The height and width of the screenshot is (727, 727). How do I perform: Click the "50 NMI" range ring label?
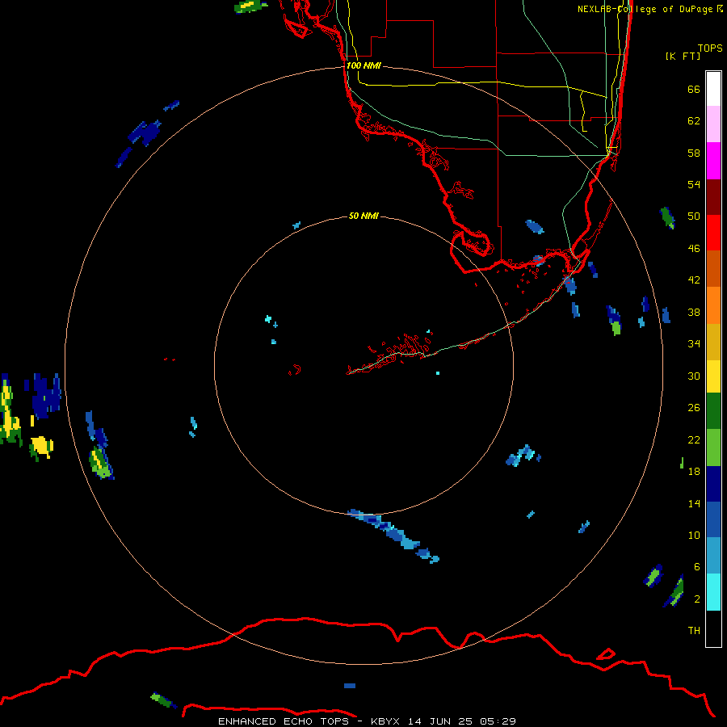point(363,216)
